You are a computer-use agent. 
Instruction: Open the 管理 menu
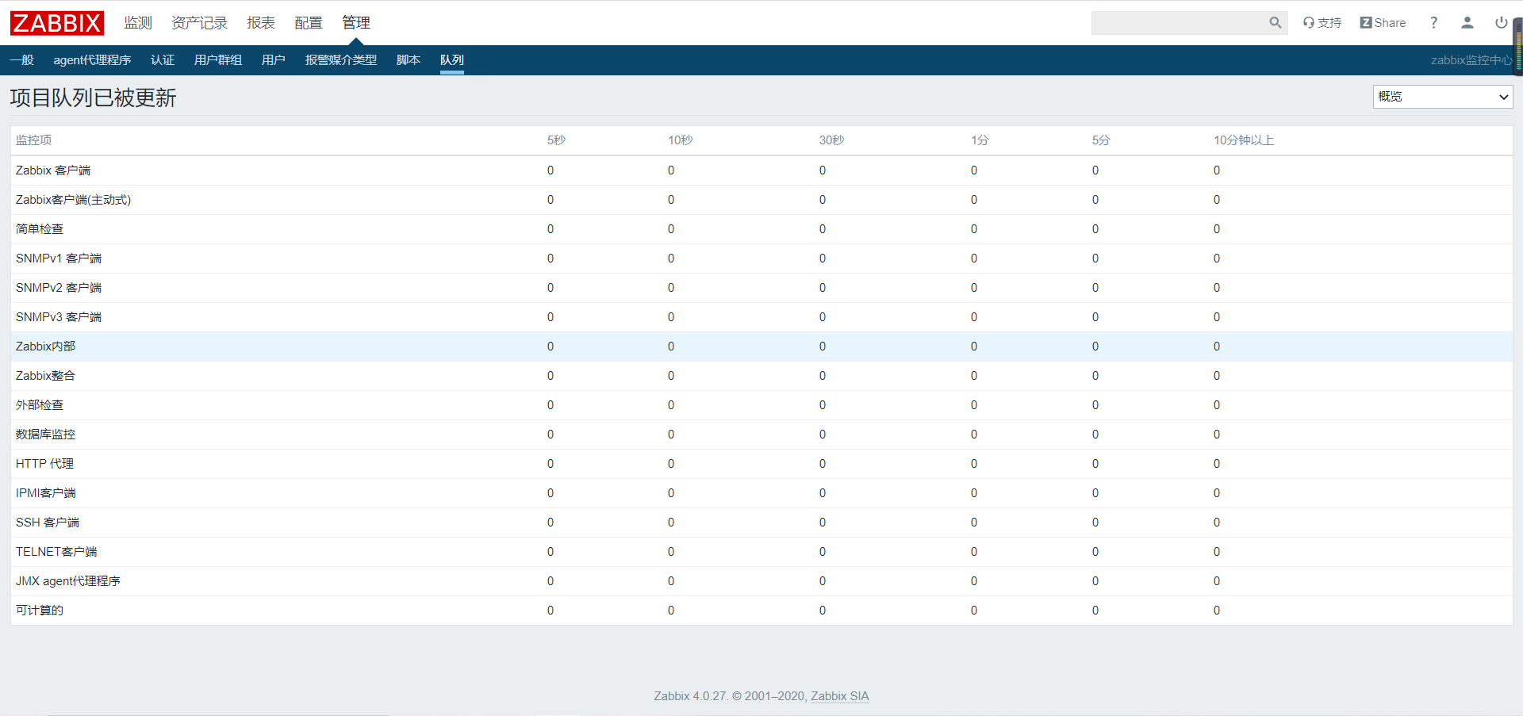(x=356, y=23)
